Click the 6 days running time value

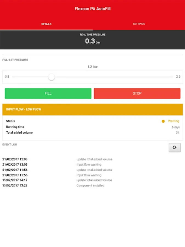pyautogui.click(x=176, y=127)
